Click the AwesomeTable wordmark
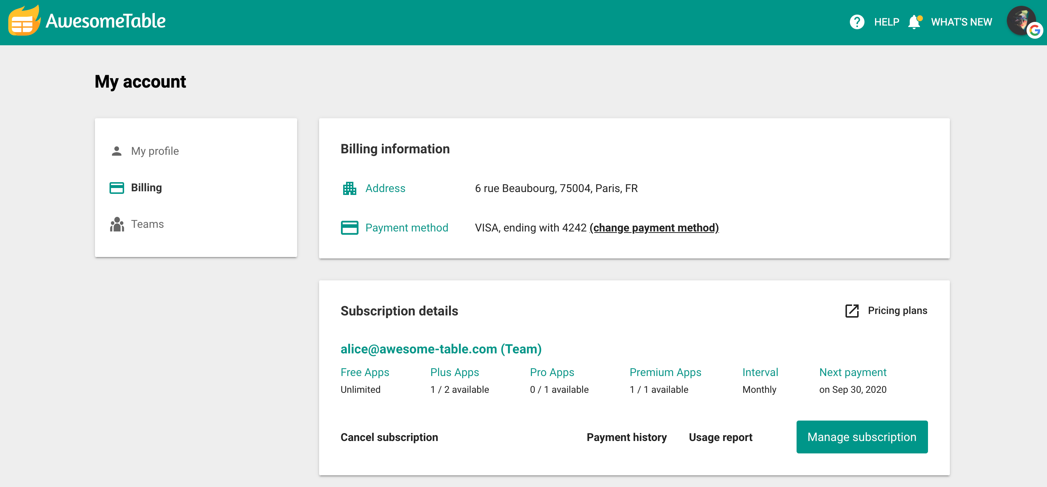1047x487 pixels. click(106, 21)
